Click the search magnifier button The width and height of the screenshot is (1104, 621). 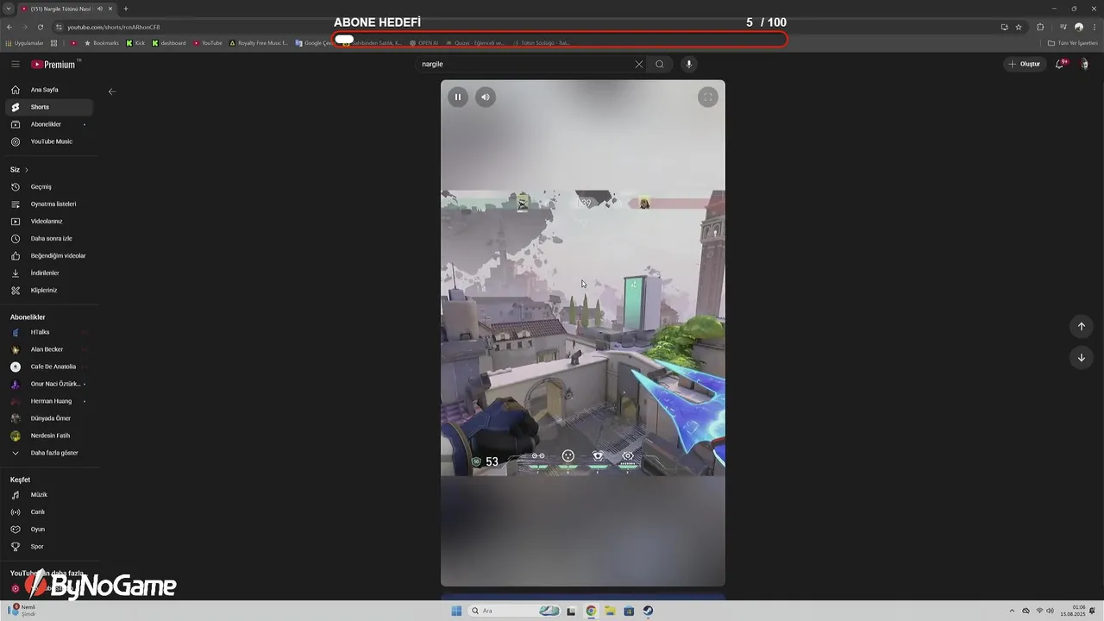click(660, 64)
